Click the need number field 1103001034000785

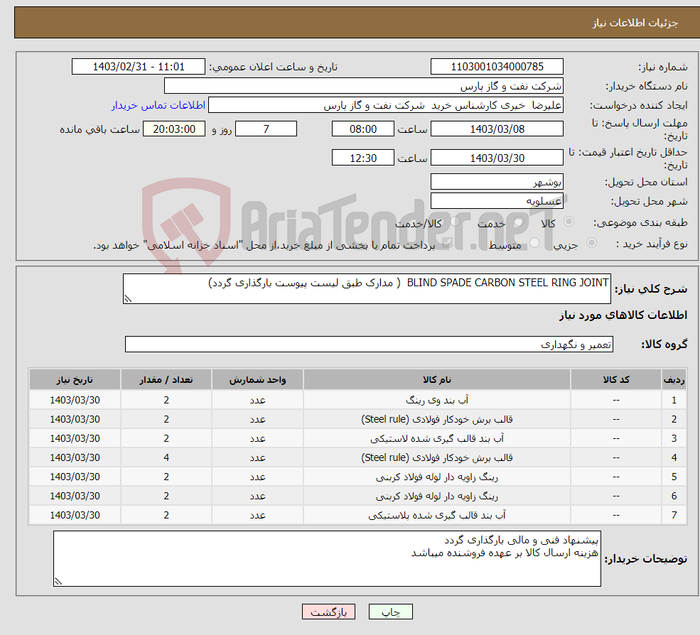[x=497, y=67]
